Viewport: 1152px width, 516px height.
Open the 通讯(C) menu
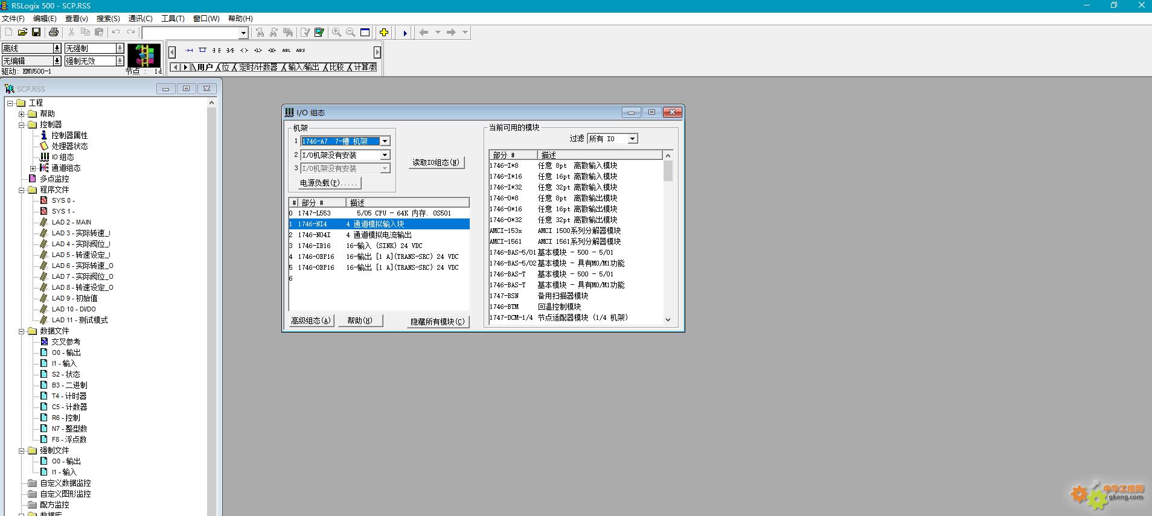click(x=141, y=19)
